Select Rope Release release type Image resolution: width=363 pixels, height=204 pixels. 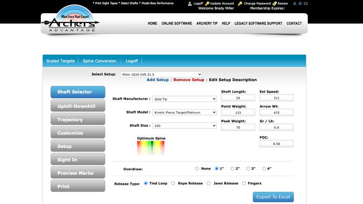pyautogui.click(x=173, y=183)
